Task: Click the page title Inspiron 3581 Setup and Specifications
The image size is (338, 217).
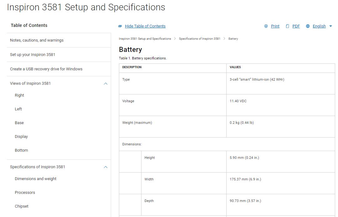Action: pos(86,7)
